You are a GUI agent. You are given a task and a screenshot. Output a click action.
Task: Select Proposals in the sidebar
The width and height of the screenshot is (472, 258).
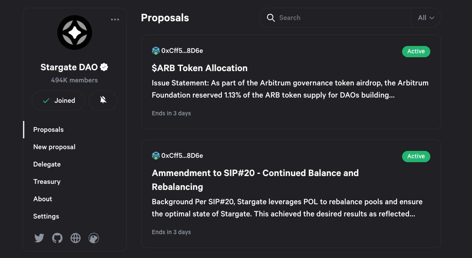(49, 130)
